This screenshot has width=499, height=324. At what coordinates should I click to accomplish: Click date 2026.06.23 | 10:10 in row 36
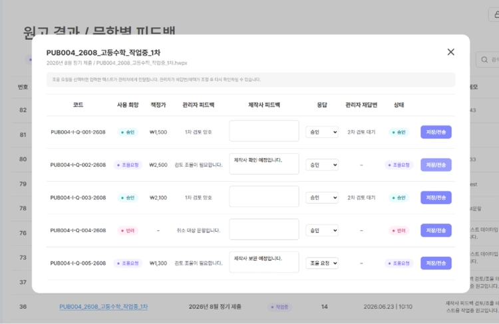pos(388,307)
